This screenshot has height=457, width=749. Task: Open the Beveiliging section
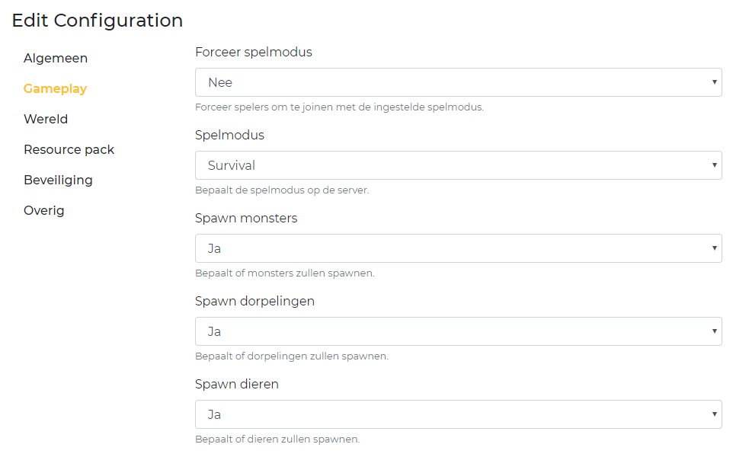pyautogui.click(x=58, y=180)
